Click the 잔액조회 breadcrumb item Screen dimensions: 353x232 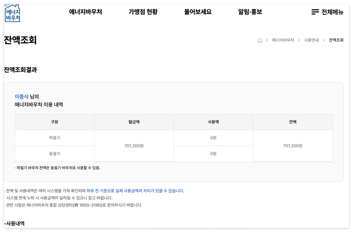pyautogui.click(x=336, y=40)
